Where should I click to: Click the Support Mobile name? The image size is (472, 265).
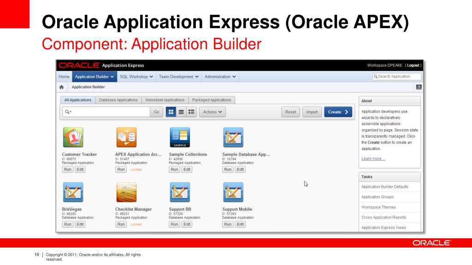[237, 209]
